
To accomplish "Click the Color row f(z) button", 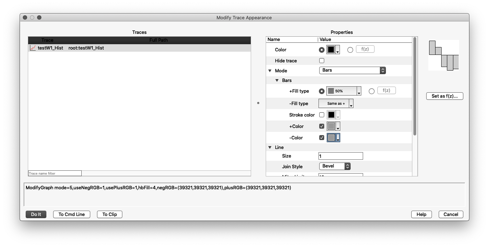I will point(365,49).
